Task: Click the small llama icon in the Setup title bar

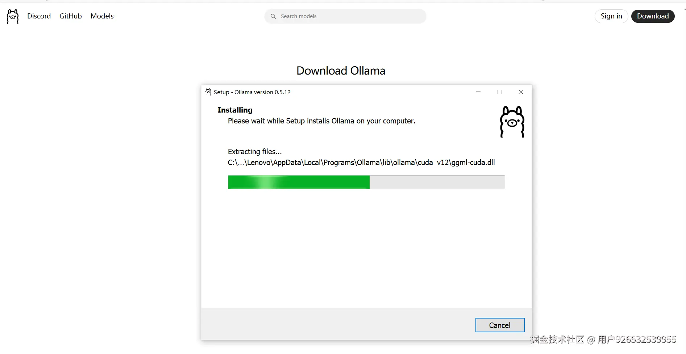Action: (x=208, y=92)
